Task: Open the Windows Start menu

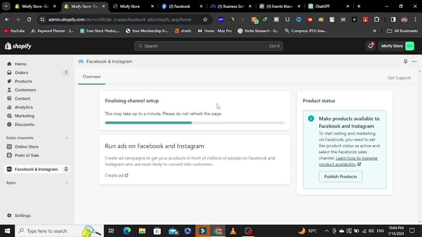Action: [x=7, y=231]
